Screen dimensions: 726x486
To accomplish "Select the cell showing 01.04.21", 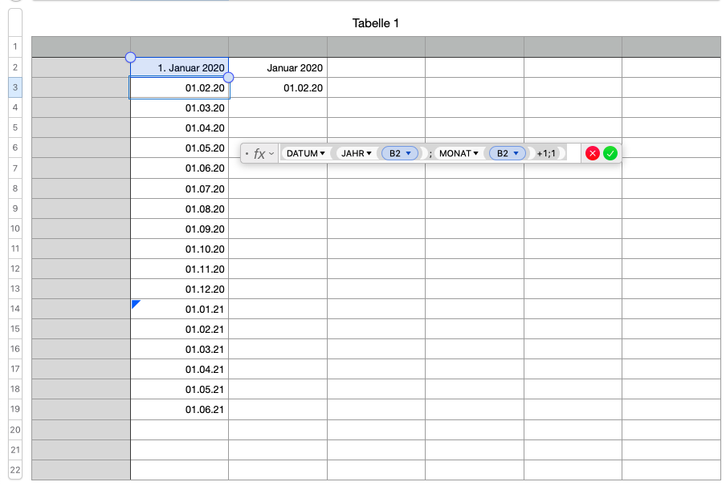I will point(180,369).
